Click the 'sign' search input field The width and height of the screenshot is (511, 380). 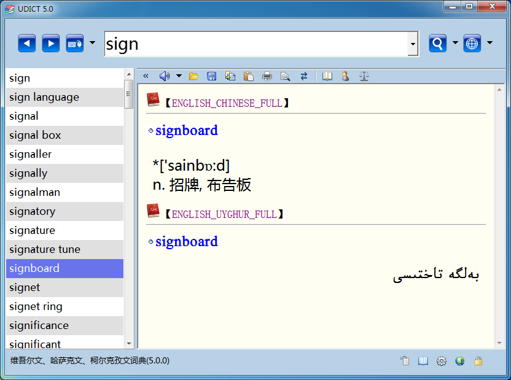[255, 44]
